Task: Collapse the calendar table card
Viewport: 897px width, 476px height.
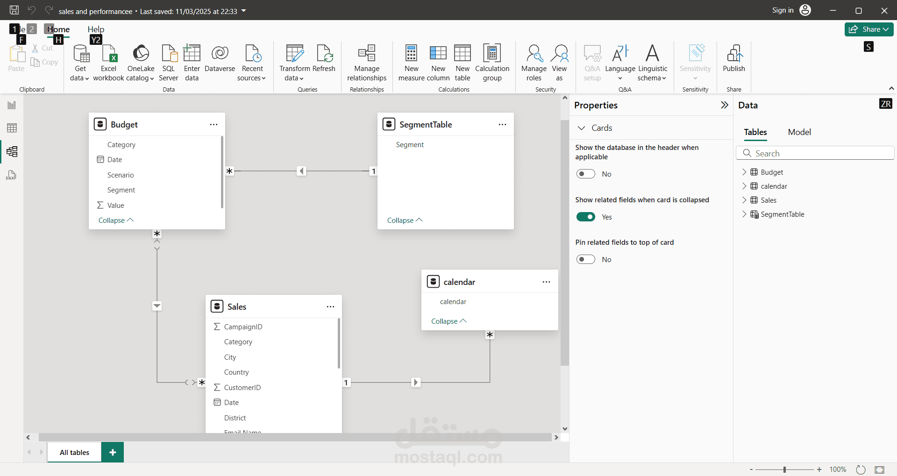Action: coord(448,321)
